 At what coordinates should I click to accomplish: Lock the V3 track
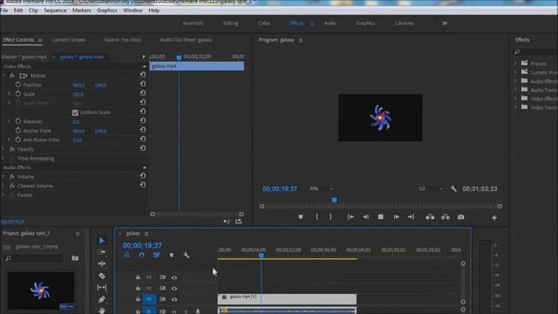(138, 277)
